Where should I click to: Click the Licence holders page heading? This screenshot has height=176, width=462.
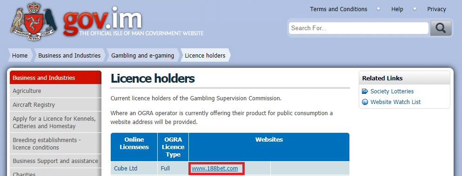pyautogui.click(x=153, y=78)
